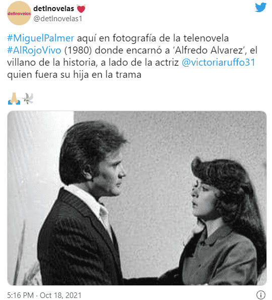Enlarge the black-and-white telenovela photo
Screen dimensions: 272x300
137,198
